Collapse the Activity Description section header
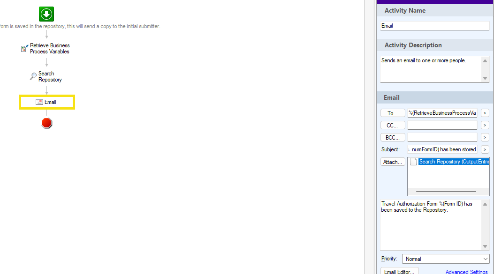 [434, 45]
